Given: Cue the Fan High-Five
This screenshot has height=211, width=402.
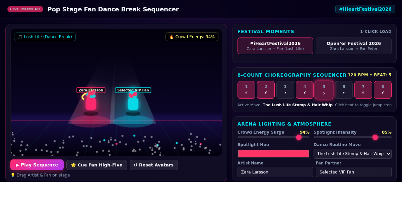Looking at the screenshot, I should coord(96,165).
